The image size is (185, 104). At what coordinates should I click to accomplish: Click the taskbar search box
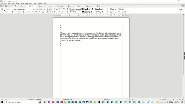click(x=21, y=102)
